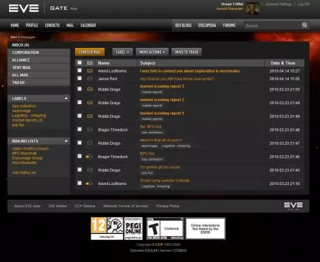Viewport: 320px width, 262px height.
Task: Click the ESRB Teen rating badge
Action: point(165,228)
